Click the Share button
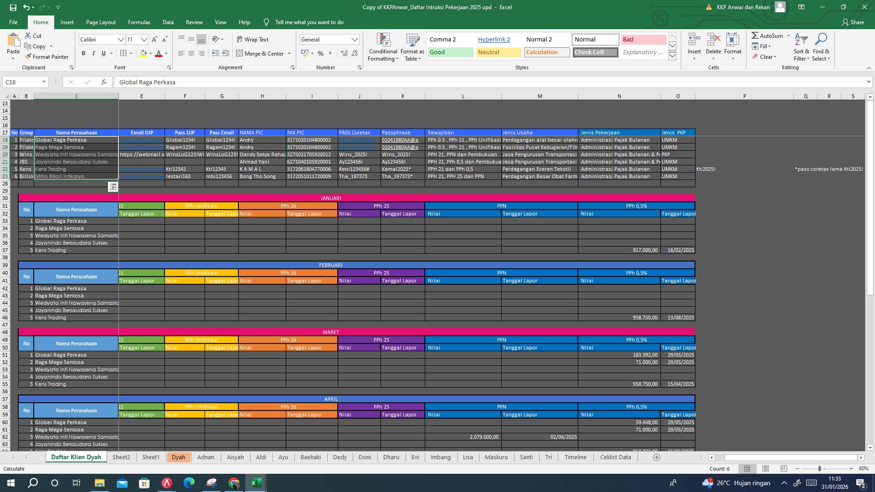This screenshot has height=492, width=875. [x=856, y=22]
